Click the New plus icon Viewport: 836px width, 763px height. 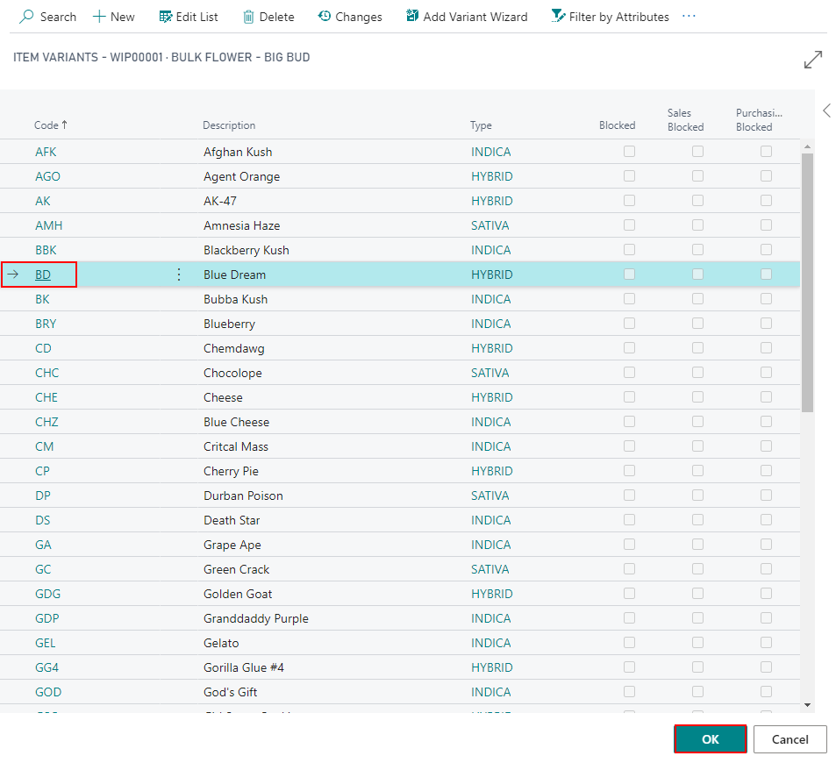point(99,17)
